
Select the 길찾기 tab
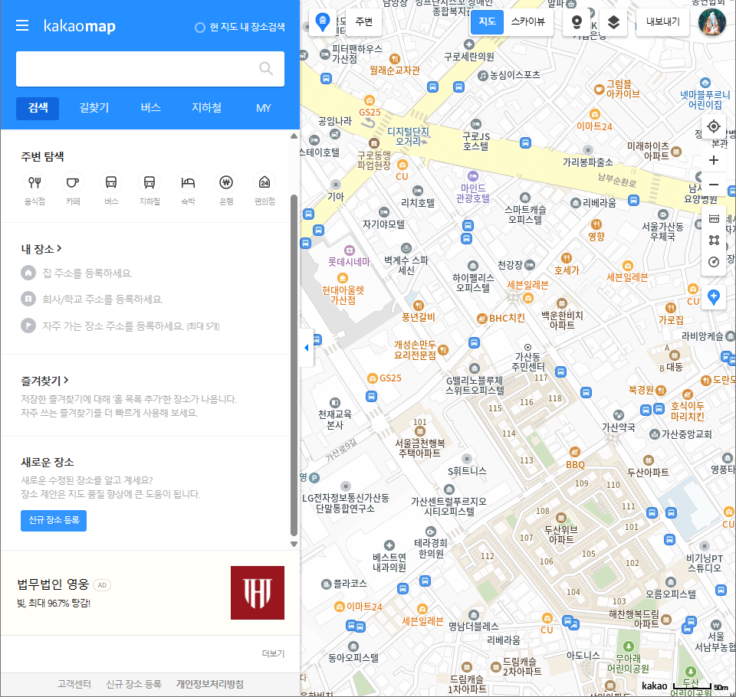point(94,108)
